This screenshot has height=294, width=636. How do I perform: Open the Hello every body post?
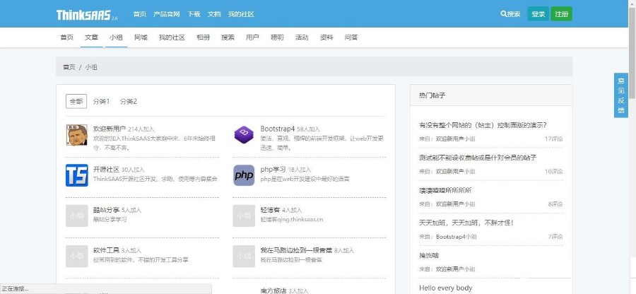coord(445,288)
